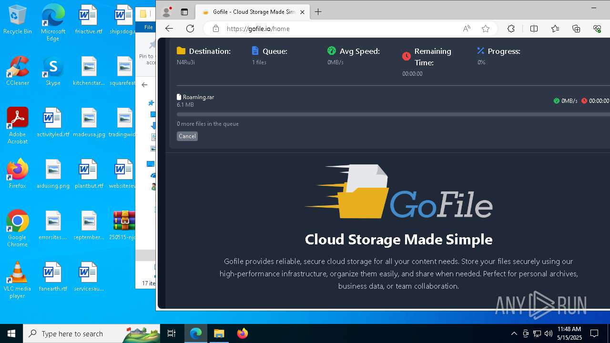Open Edge profile icon
Viewport: 610px width, 343px height.
[x=166, y=12]
